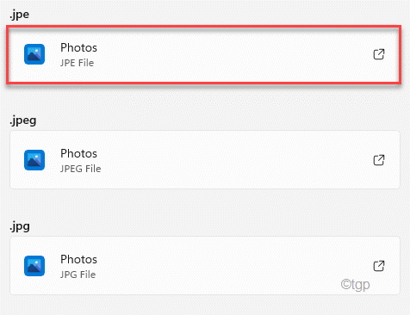Select the Photos JPEG File card
The width and height of the screenshot is (410, 315).
(x=205, y=160)
